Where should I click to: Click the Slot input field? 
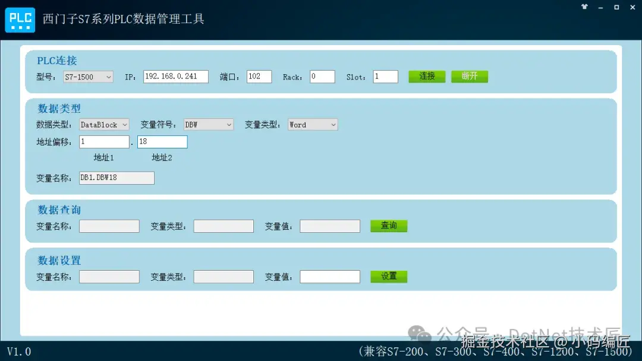[385, 77]
